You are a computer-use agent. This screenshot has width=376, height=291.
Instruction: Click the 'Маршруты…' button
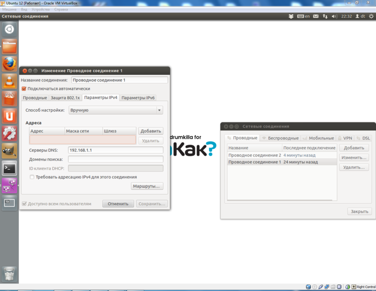(x=147, y=186)
